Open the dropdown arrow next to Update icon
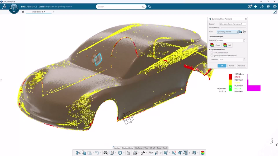This screenshot has width=278, height=156. (124, 153)
